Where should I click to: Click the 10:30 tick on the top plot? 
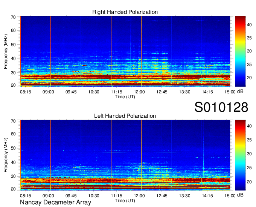(x=93, y=92)
